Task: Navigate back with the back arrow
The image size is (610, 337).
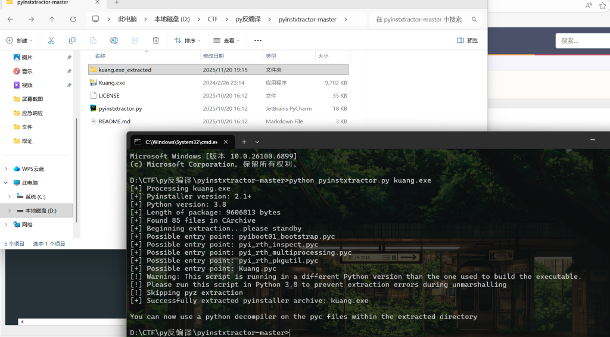Action: 10,19
